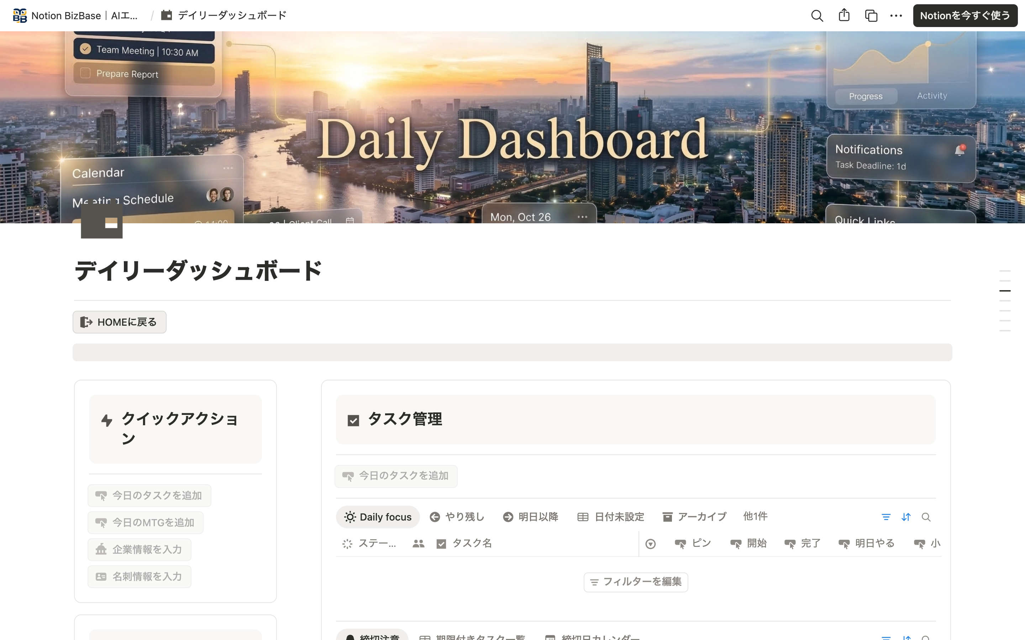1025x640 pixels.
Task: Click the share icon in top bar
Action: pyautogui.click(x=844, y=15)
